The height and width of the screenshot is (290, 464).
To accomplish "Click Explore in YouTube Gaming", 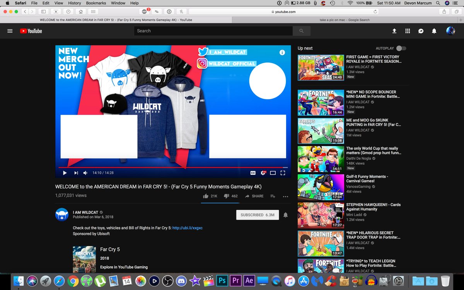I will click(x=124, y=267).
